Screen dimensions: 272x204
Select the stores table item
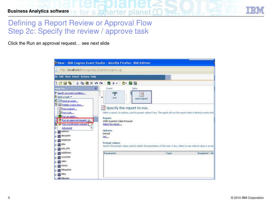(64, 165)
